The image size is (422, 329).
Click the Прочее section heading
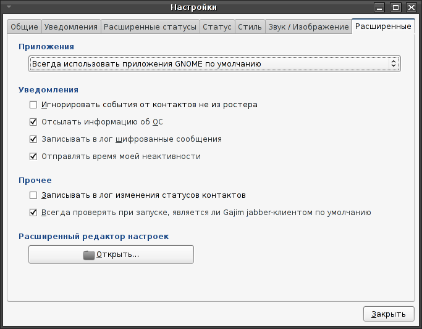35,180
